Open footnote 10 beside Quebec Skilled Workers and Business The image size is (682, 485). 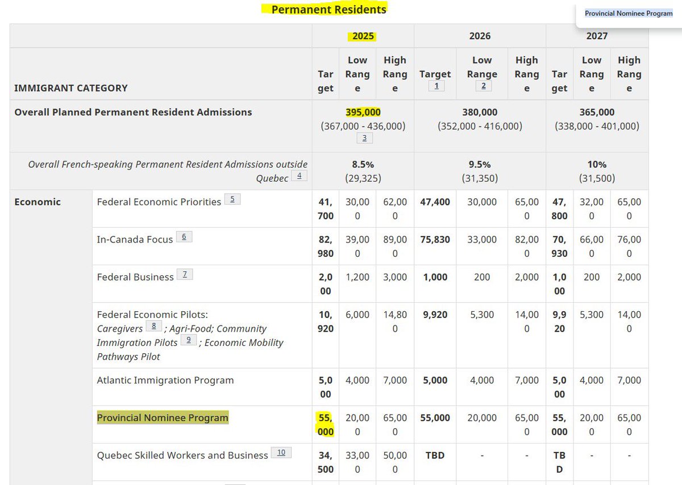(x=282, y=451)
